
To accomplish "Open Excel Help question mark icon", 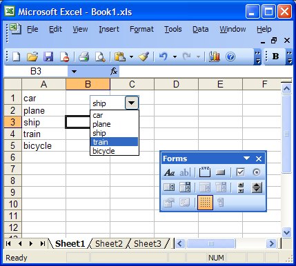I will point(230,57).
